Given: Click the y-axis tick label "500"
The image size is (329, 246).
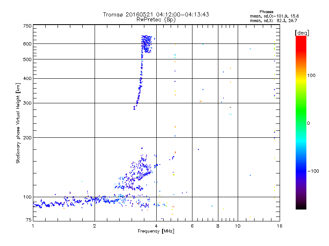Looking at the screenshot, I should tap(27, 59).
